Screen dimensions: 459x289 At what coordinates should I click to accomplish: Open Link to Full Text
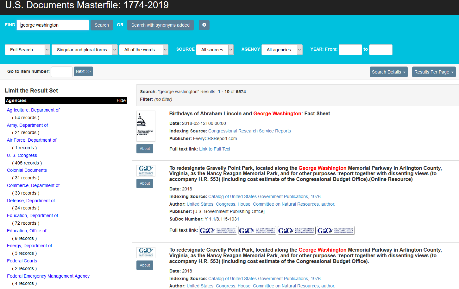tap(215, 149)
